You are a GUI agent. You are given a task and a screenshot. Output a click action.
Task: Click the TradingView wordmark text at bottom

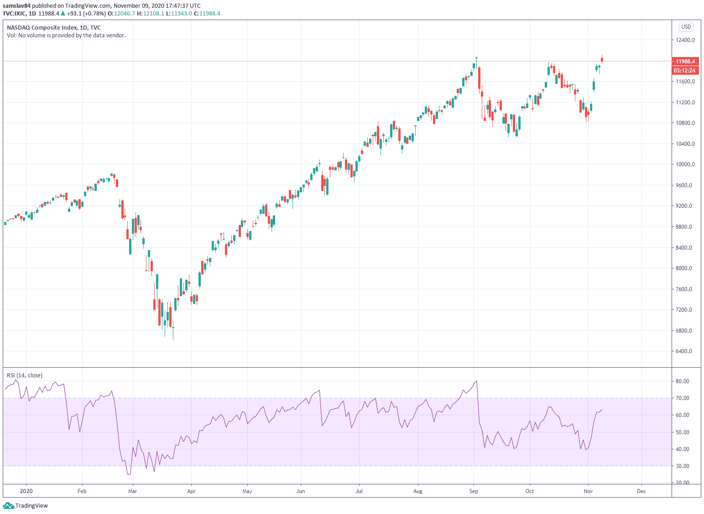pos(31,506)
